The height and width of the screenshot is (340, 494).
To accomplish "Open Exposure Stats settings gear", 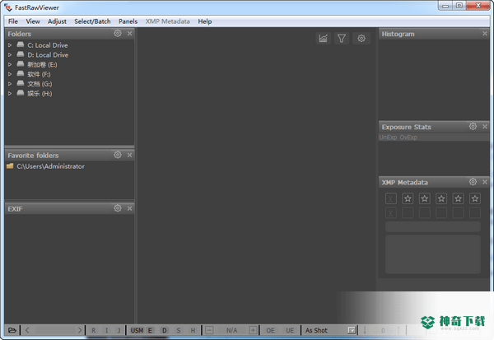I will (x=473, y=126).
